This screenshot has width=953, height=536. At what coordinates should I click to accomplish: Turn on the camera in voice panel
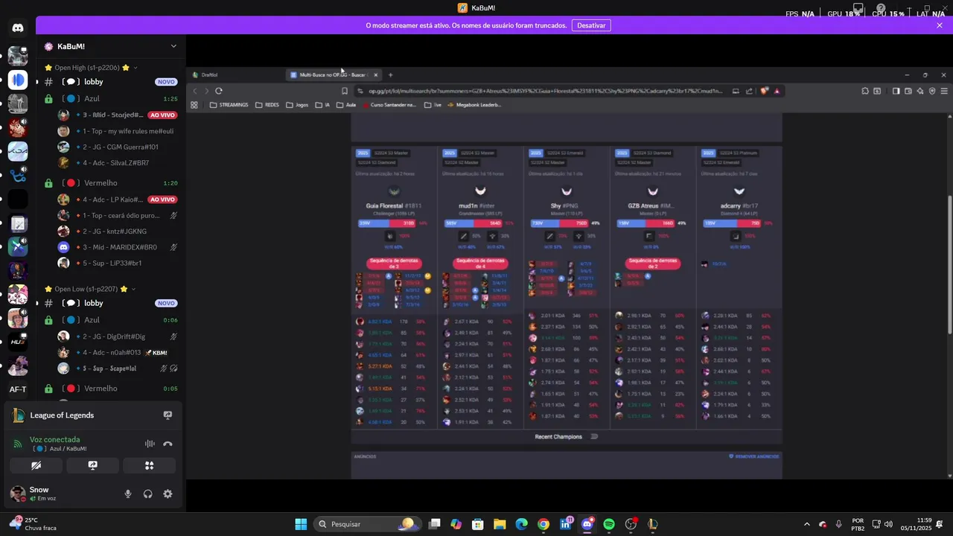point(36,465)
